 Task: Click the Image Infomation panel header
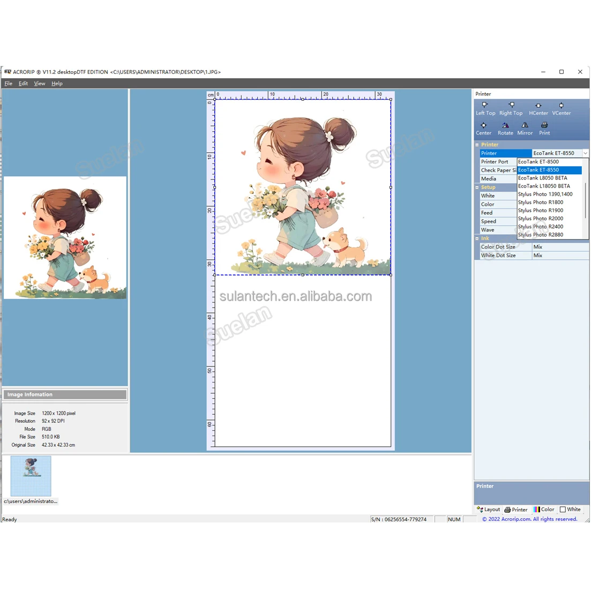coord(65,395)
